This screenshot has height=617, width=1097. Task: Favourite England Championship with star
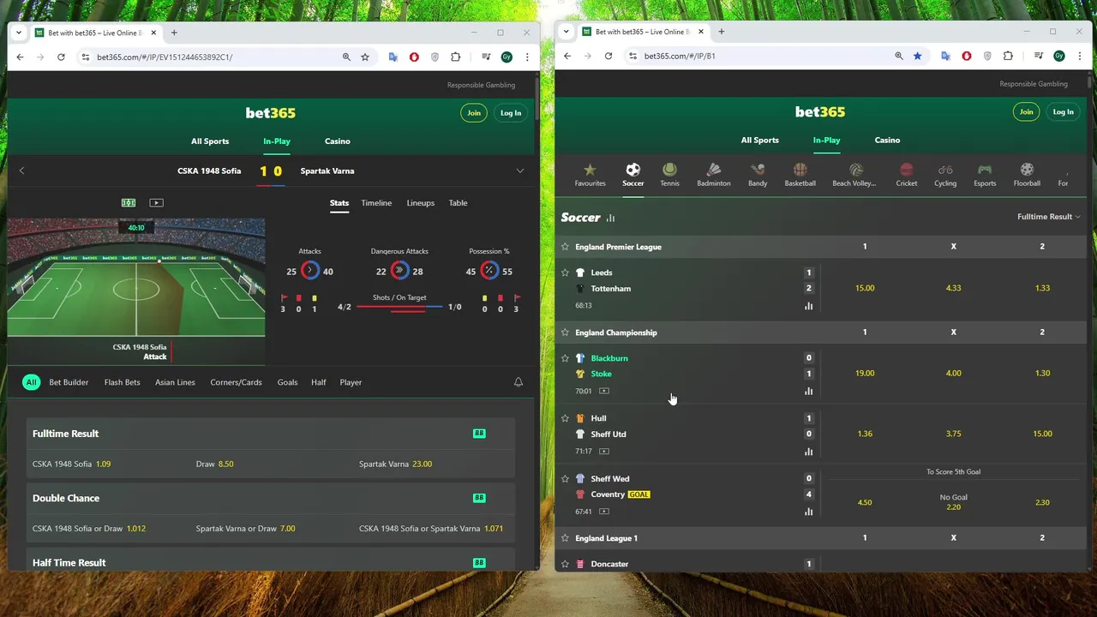pos(565,332)
